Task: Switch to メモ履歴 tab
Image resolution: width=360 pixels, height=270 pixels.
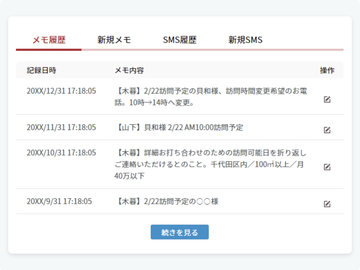Action: [x=49, y=40]
